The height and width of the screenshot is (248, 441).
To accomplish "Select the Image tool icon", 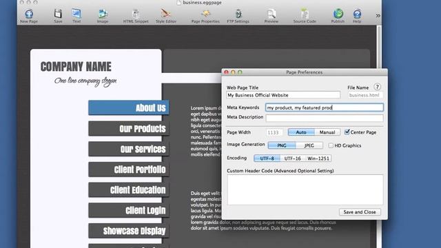I will (103, 14).
